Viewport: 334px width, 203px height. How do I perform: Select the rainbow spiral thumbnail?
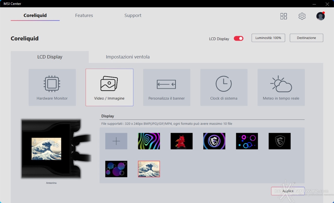click(149, 141)
